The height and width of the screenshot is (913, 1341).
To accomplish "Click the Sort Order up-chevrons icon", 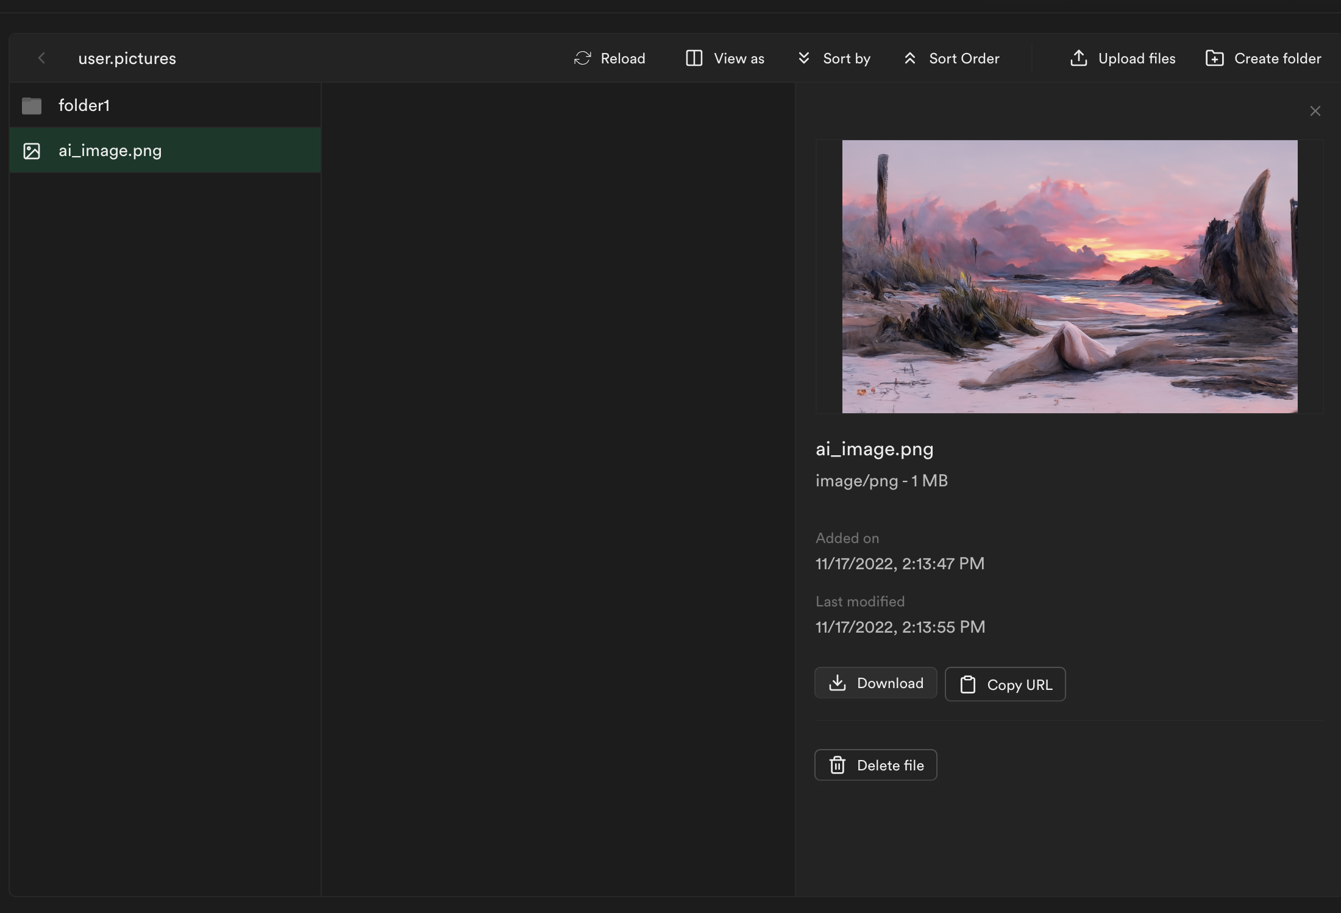I will (x=910, y=59).
